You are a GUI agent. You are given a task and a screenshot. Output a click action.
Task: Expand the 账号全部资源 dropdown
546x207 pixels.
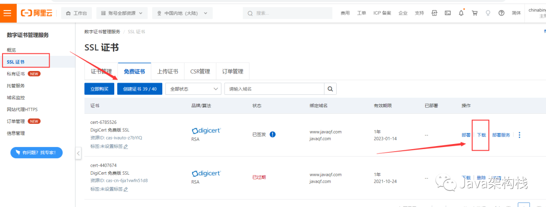tap(122, 13)
